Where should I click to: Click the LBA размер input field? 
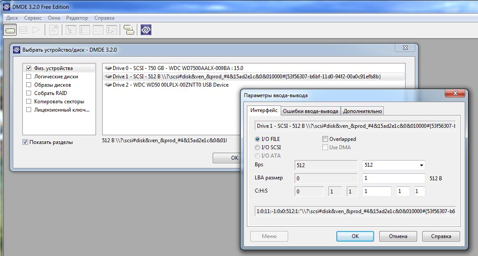[393, 179]
